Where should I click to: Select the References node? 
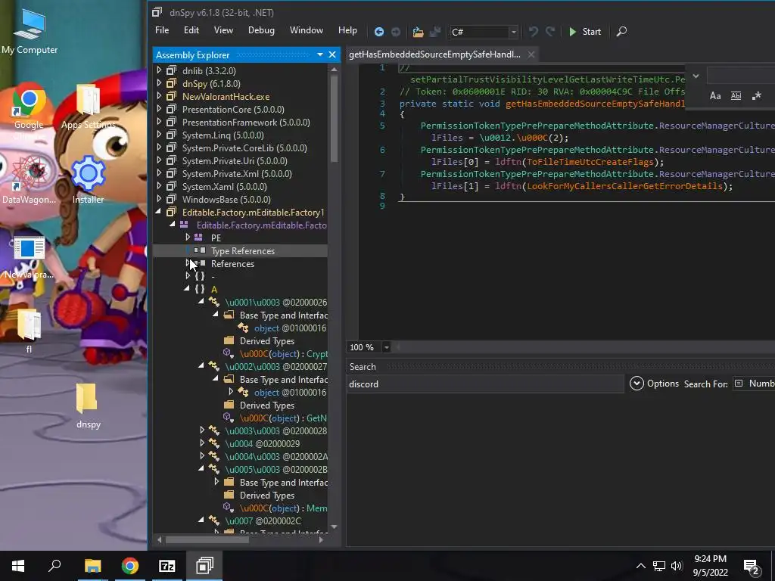pyautogui.click(x=232, y=264)
